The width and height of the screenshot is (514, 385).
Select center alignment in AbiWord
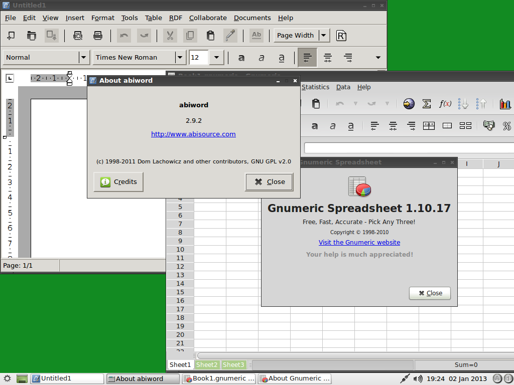pyautogui.click(x=327, y=58)
